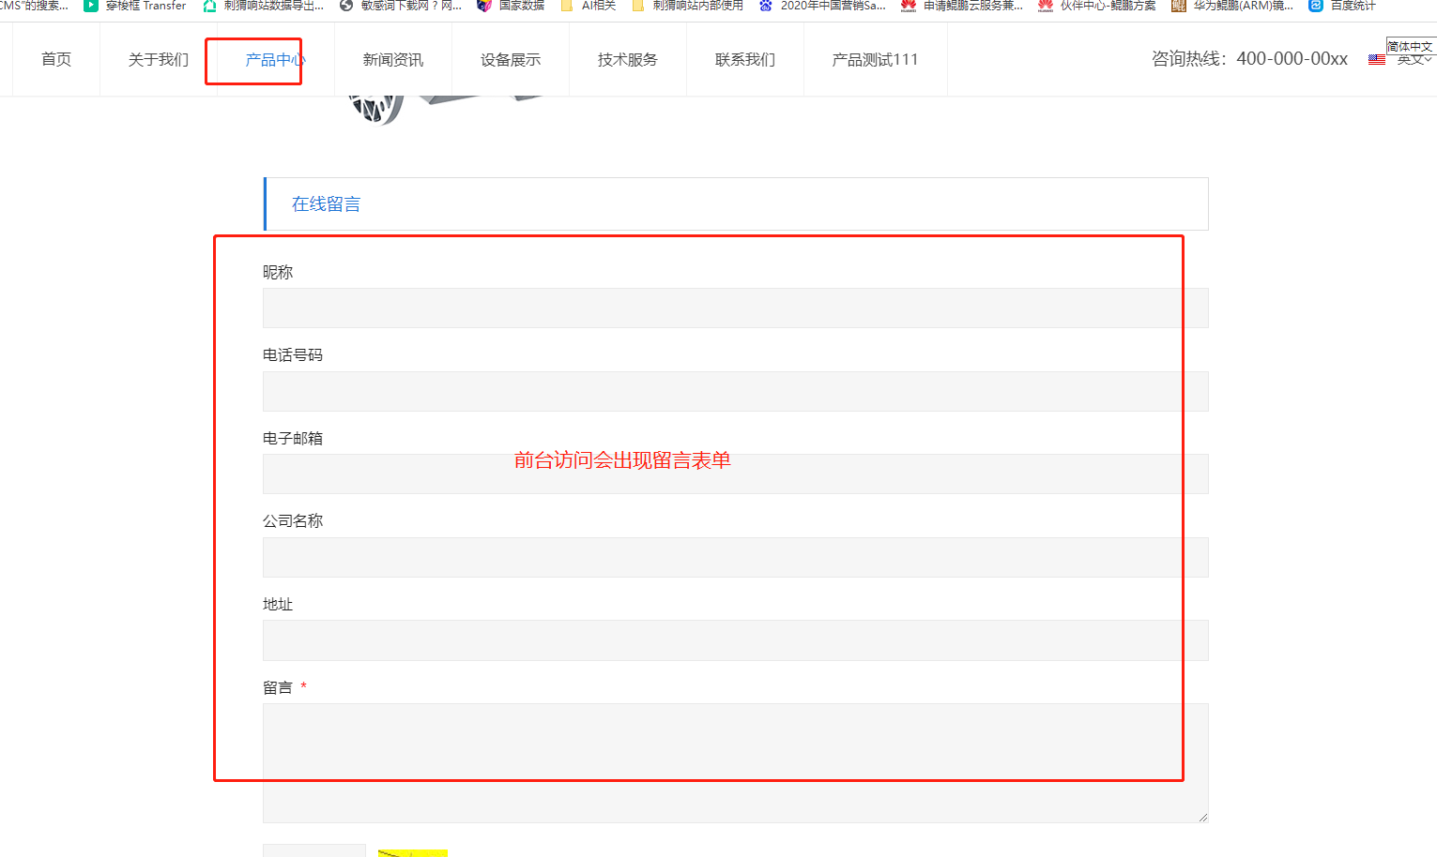This screenshot has height=857, width=1437.
Task: Open the AI相关 bookmarks folder
Action: [x=589, y=6]
